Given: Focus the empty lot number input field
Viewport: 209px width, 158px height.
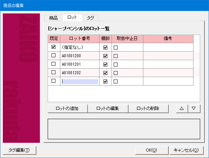Looking at the screenshot, I should click(x=80, y=82).
